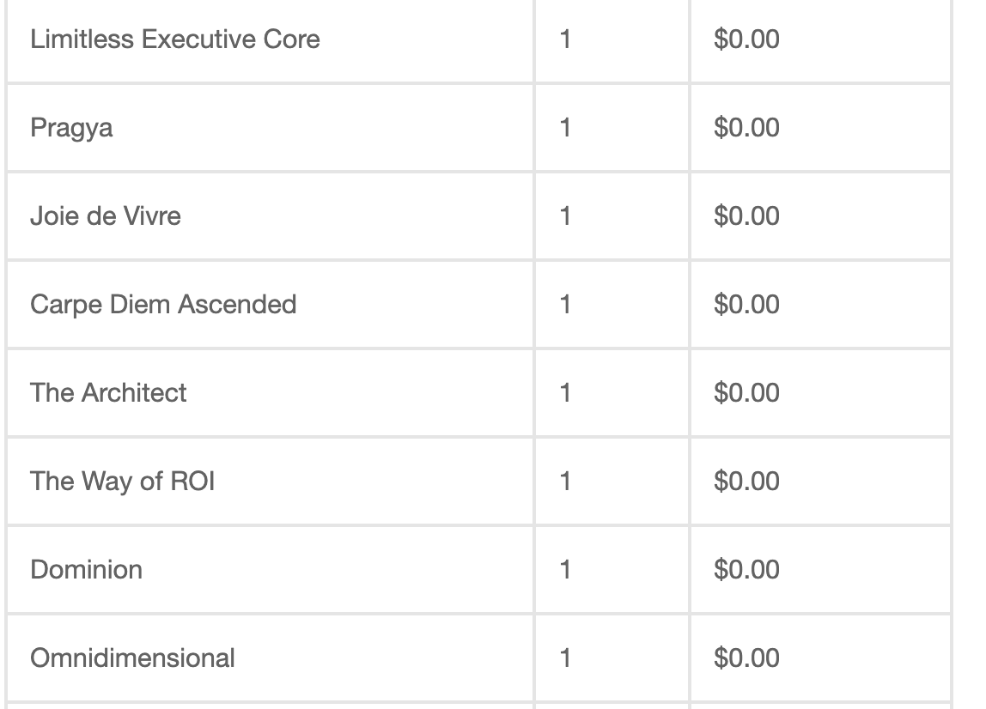The image size is (986, 709).
Task: Click The Way of ROI item
Action: (122, 482)
